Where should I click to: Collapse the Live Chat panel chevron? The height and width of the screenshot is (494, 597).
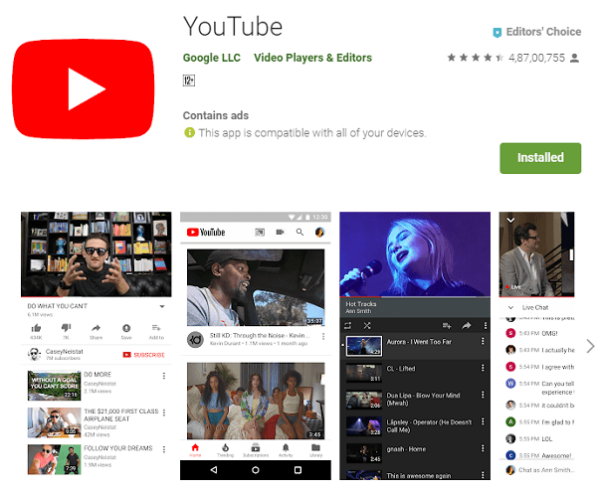tap(511, 307)
